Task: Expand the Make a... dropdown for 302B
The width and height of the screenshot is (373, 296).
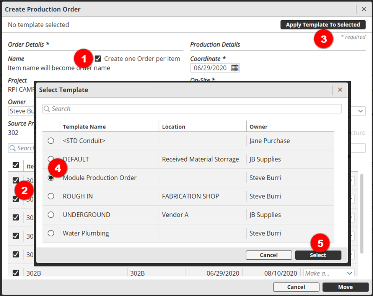Action: tap(349, 273)
